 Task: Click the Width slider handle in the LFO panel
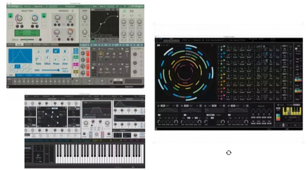[58, 70]
